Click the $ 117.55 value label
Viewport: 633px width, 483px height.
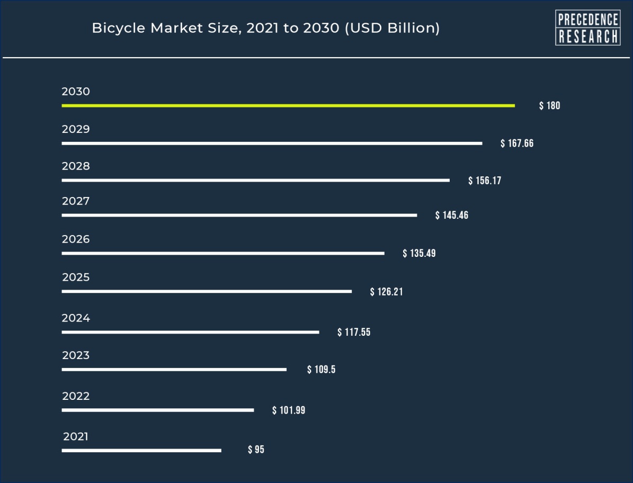tap(354, 333)
